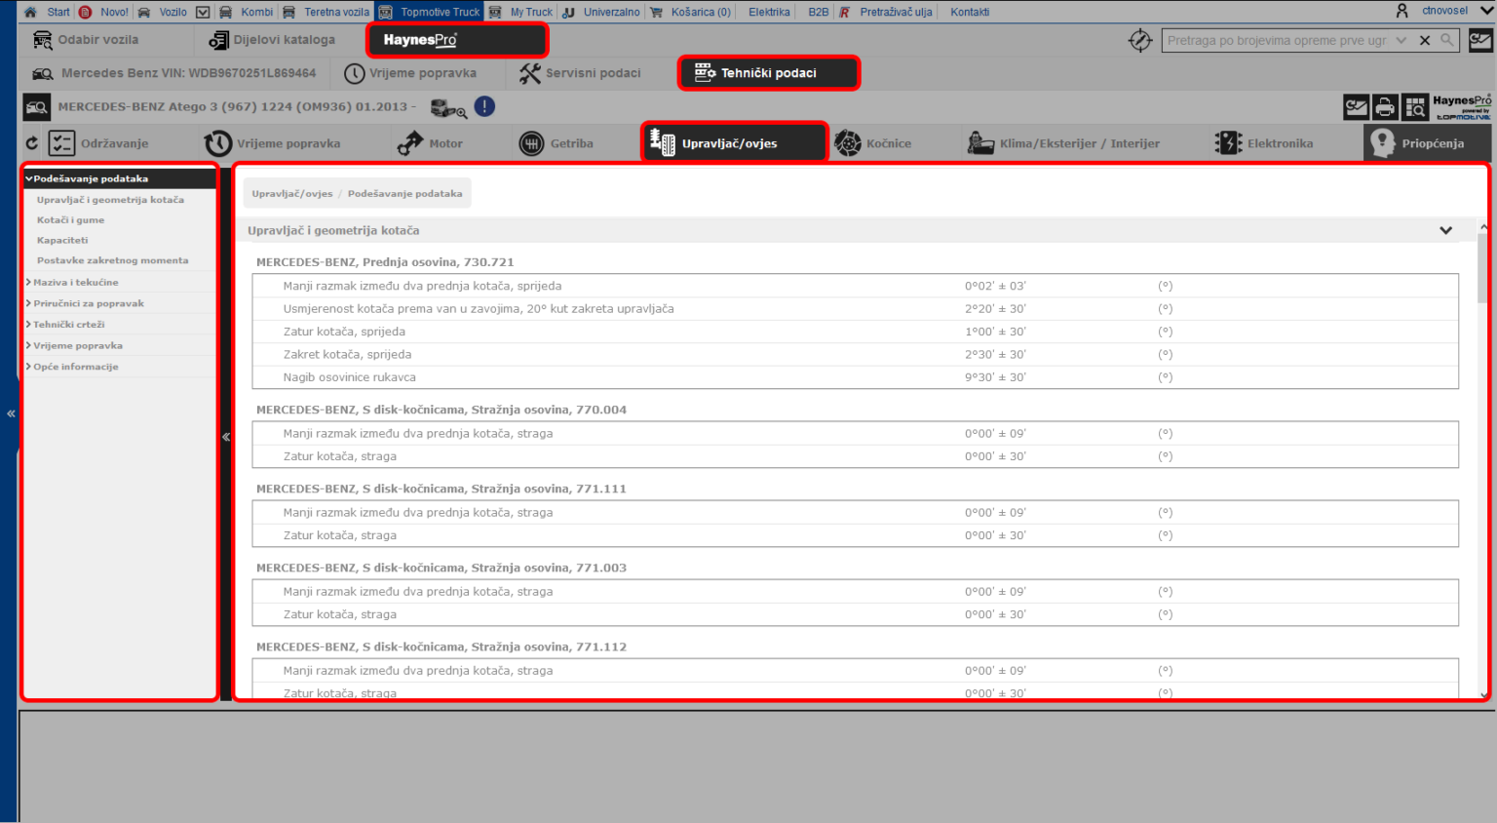Open Odabir vozila vehicle selection
Screen dimensions: 1497x823
pyautogui.click(x=86, y=40)
